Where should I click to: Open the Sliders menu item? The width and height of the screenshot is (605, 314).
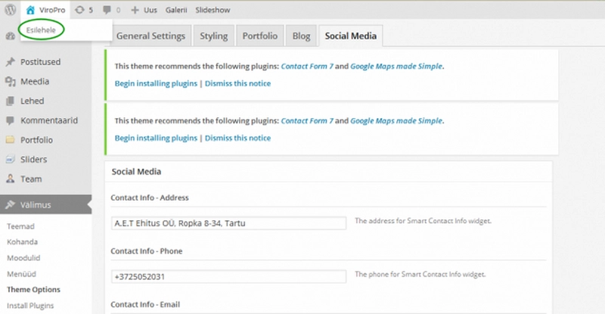click(34, 160)
